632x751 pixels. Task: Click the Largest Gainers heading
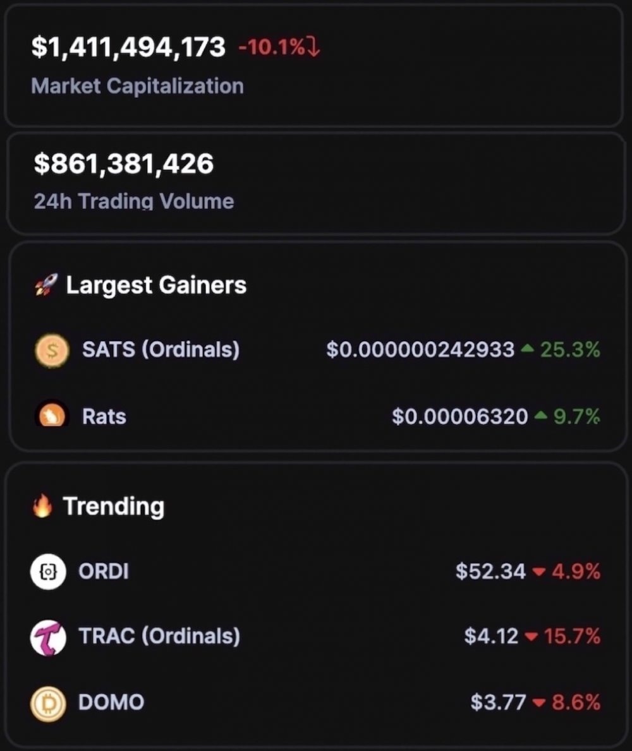coord(156,285)
